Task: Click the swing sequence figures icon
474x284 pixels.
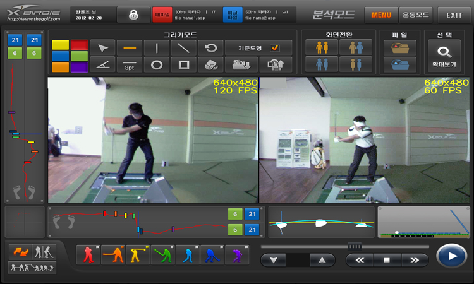Action: (32, 268)
